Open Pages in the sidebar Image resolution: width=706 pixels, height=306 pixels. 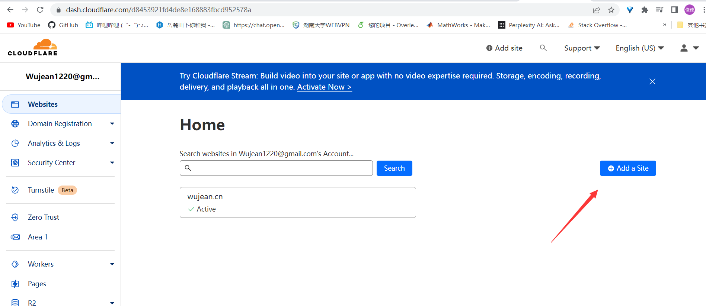[x=37, y=284]
